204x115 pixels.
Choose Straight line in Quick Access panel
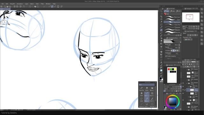[x=142, y=105]
